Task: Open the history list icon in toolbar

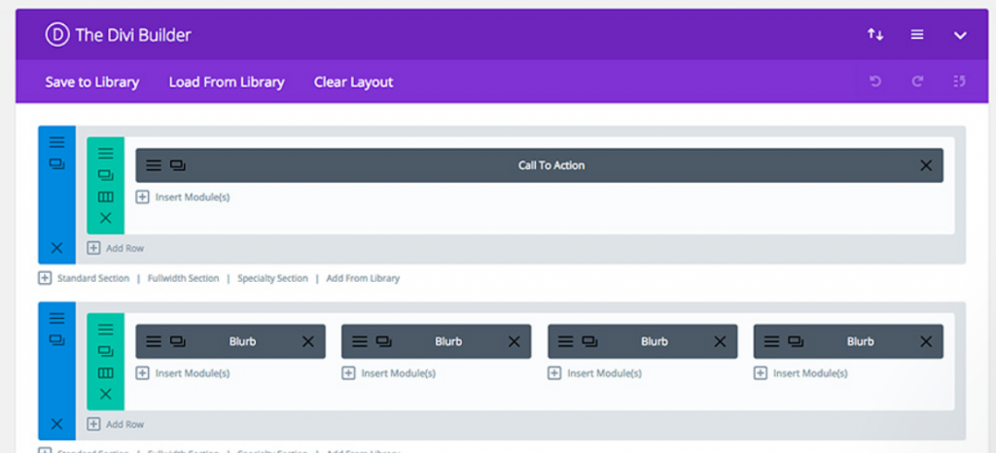Action: (960, 82)
